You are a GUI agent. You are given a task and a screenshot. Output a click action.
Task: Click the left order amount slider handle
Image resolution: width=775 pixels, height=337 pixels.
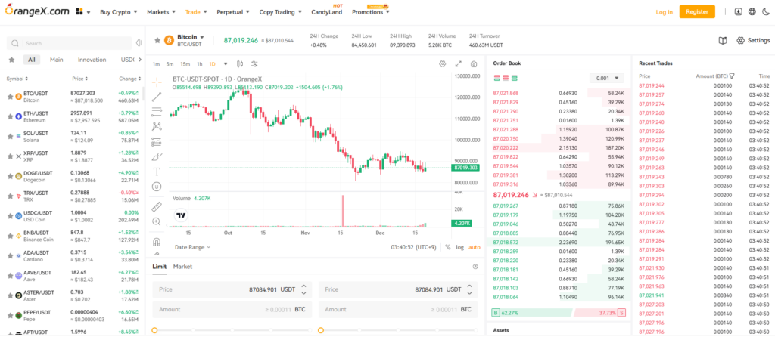click(155, 331)
